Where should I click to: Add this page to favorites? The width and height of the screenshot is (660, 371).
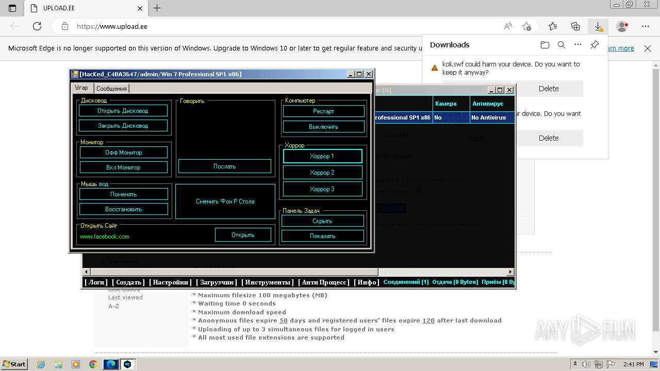point(526,26)
